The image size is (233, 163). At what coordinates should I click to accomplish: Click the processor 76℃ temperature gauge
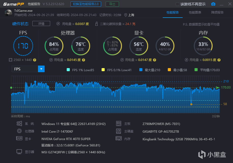81,46
